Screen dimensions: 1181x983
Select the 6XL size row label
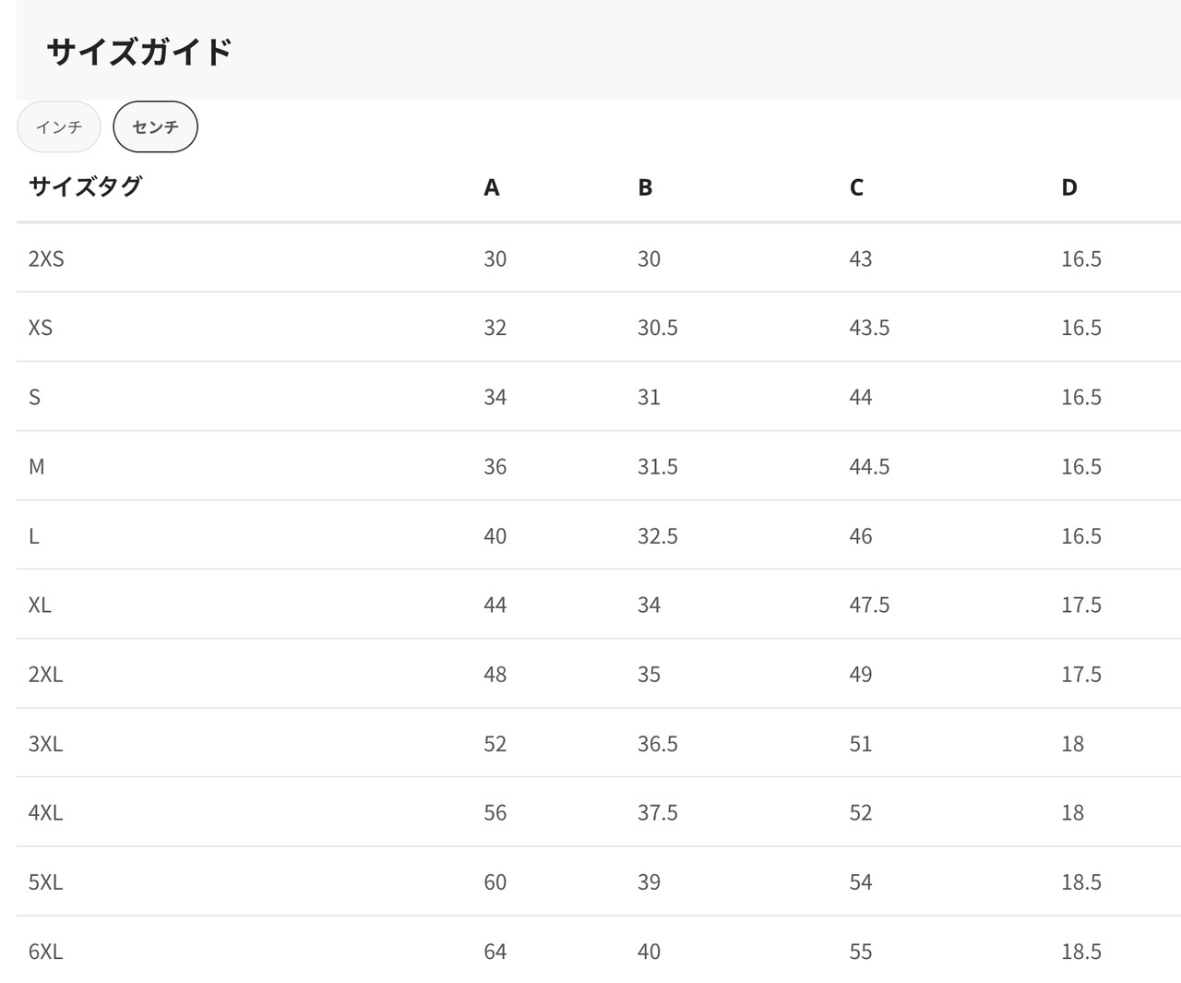coord(46,951)
